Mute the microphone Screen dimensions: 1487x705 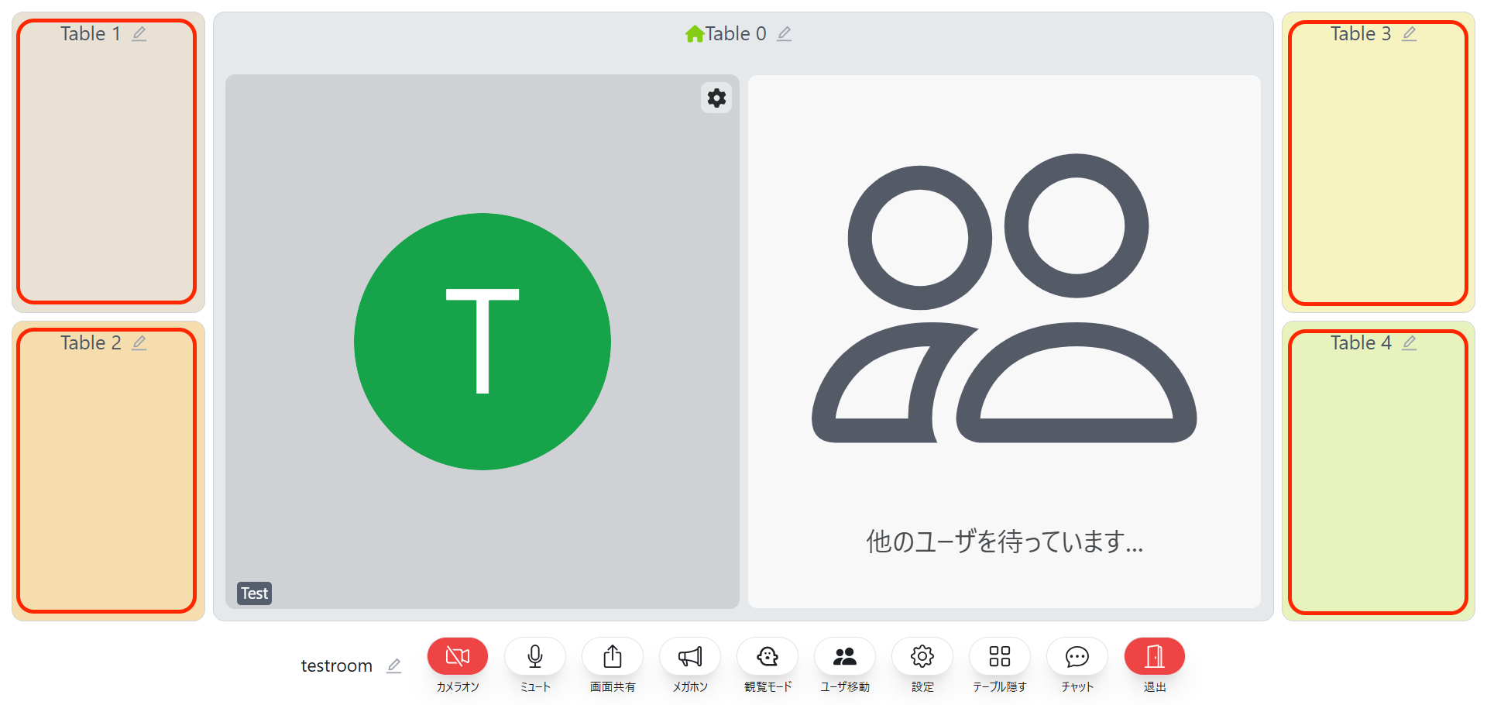coord(534,657)
